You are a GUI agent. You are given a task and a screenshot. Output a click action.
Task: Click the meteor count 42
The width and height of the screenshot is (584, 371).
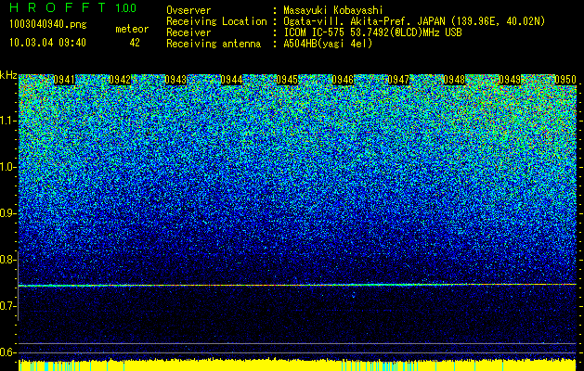[135, 43]
